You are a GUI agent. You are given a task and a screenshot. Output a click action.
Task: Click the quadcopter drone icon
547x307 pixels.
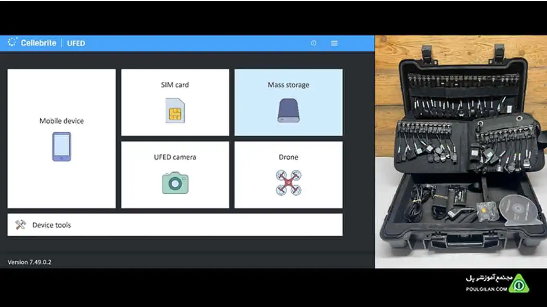(288, 183)
